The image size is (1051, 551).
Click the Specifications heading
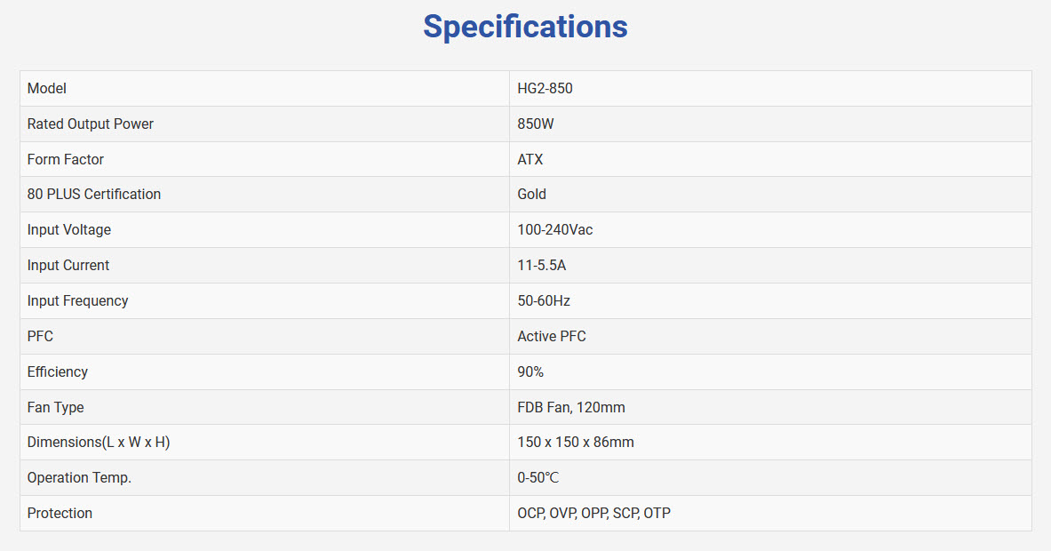pos(525,27)
